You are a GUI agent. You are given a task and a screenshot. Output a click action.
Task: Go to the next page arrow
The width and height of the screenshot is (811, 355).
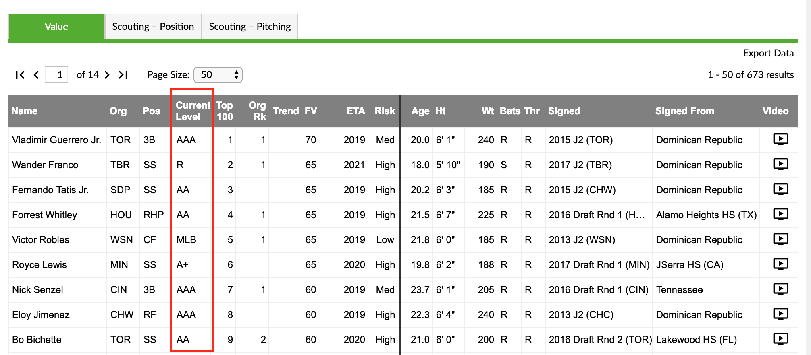tap(107, 75)
